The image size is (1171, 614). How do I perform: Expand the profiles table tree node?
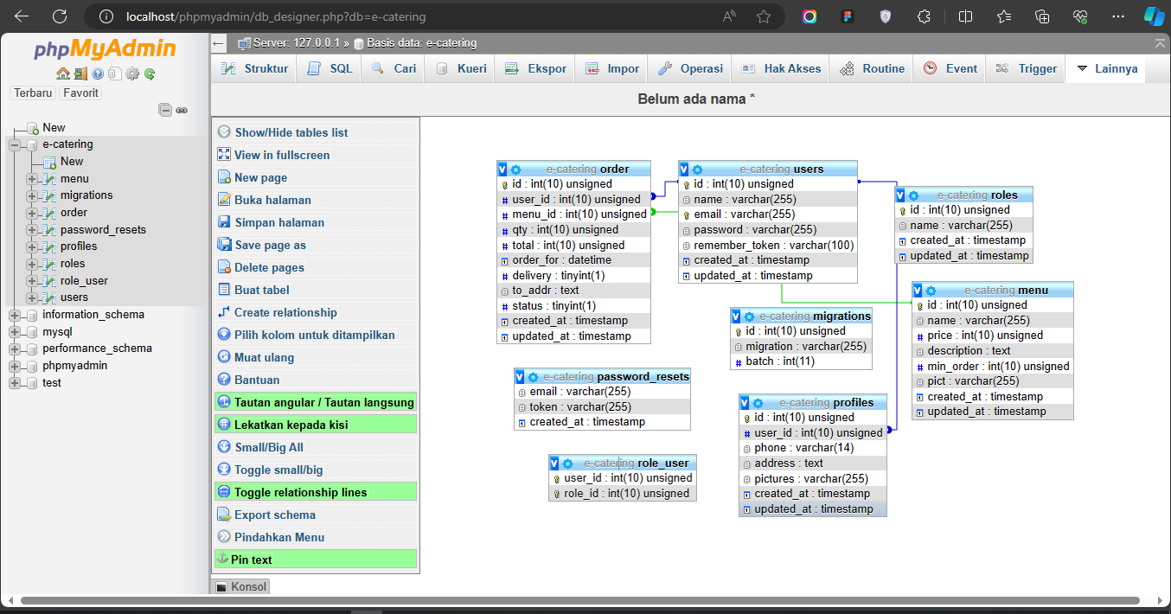pyautogui.click(x=32, y=246)
